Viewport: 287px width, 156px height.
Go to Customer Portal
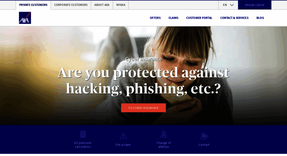tap(199, 18)
